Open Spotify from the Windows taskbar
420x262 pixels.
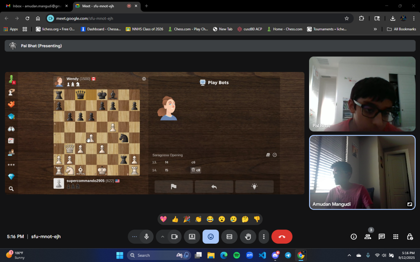237,255
